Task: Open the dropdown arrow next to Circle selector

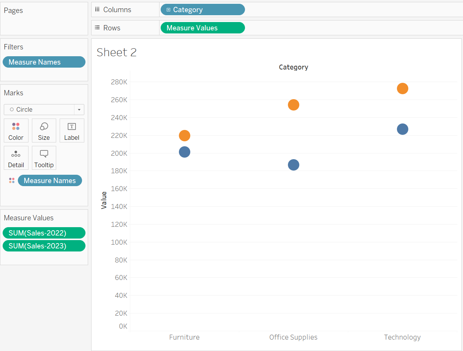Action: [x=79, y=109]
